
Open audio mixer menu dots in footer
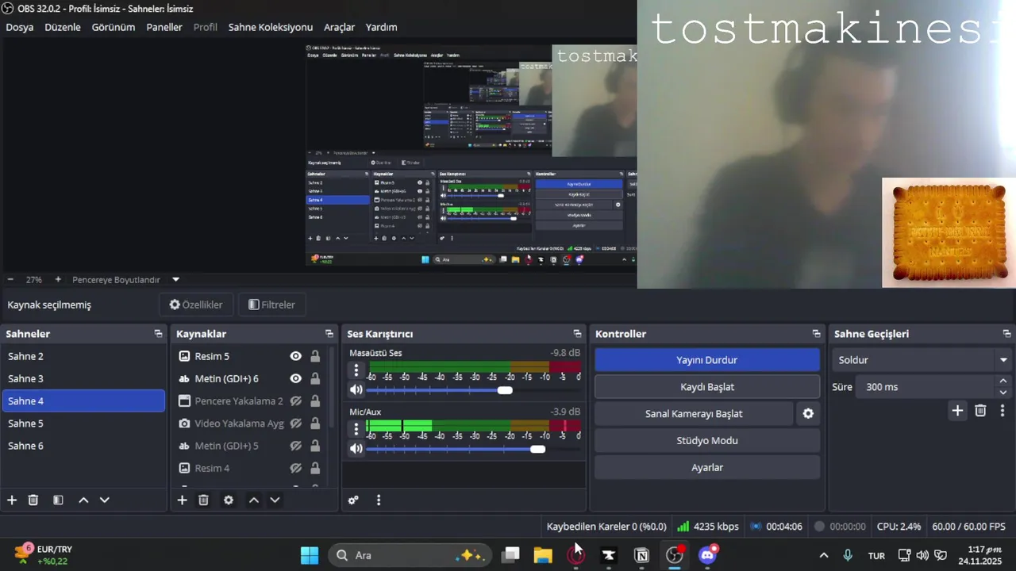(x=379, y=500)
